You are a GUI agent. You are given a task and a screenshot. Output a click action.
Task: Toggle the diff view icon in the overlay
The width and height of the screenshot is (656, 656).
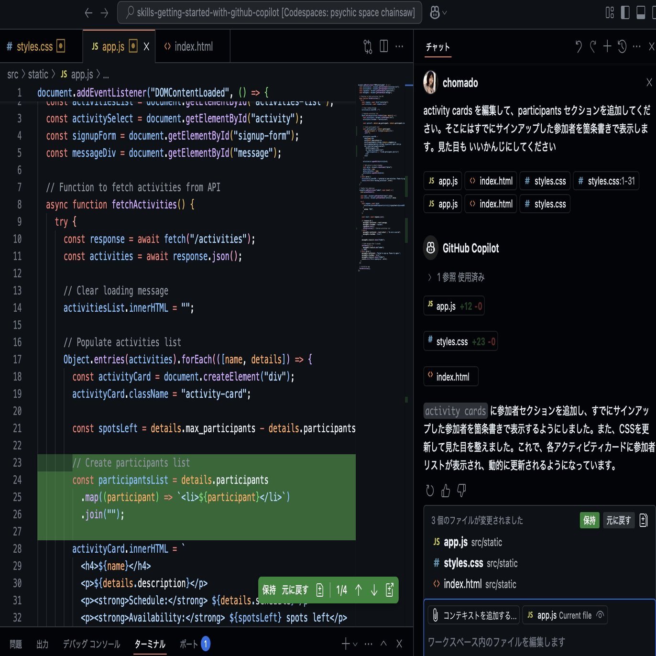pos(320,590)
